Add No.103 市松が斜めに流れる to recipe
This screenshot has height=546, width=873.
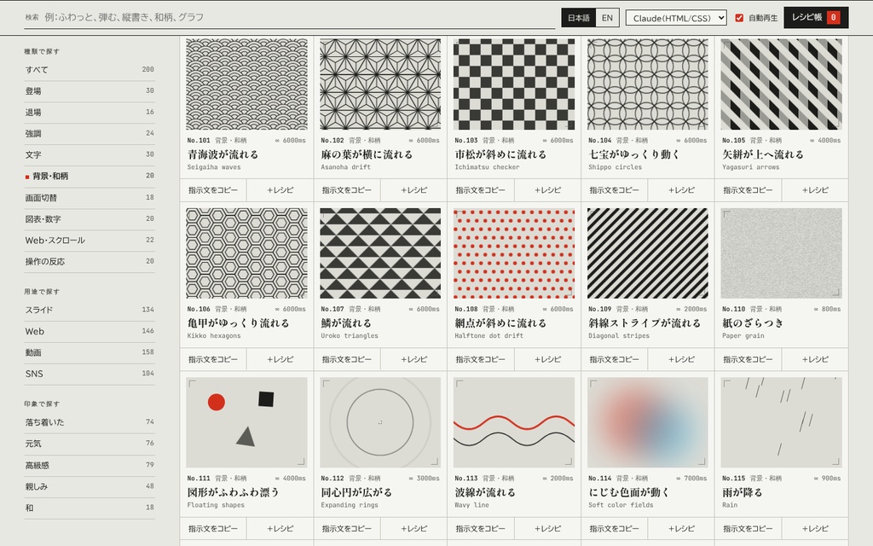tap(548, 190)
